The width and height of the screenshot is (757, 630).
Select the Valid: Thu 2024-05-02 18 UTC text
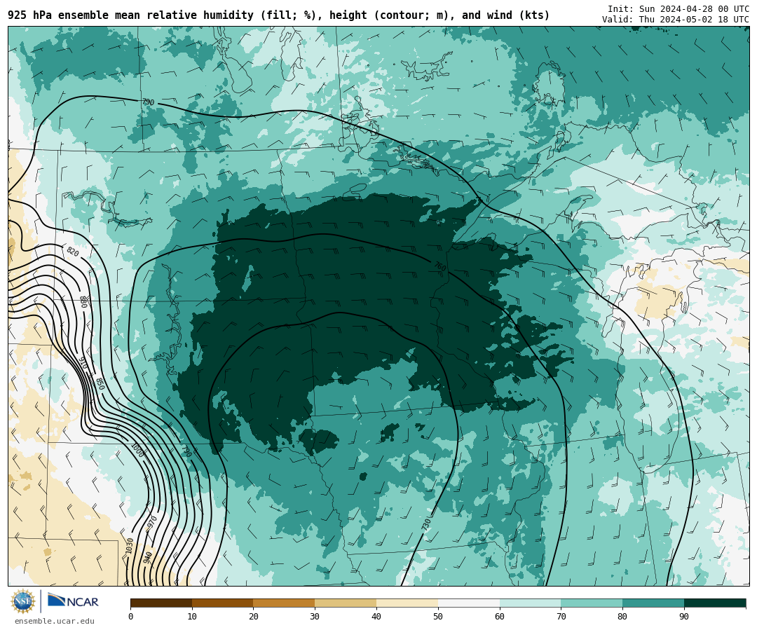(x=675, y=20)
